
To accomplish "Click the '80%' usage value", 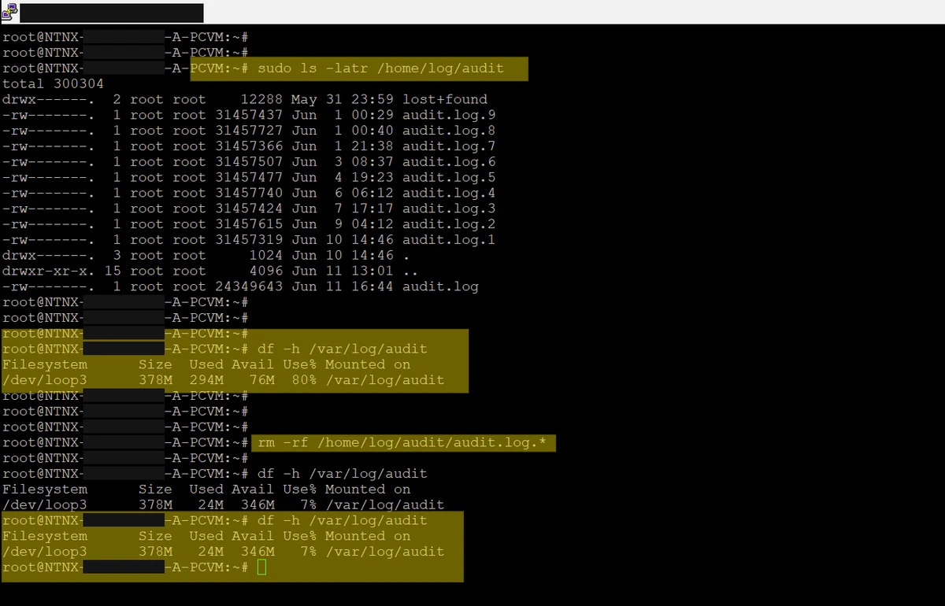I will (304, 380).
